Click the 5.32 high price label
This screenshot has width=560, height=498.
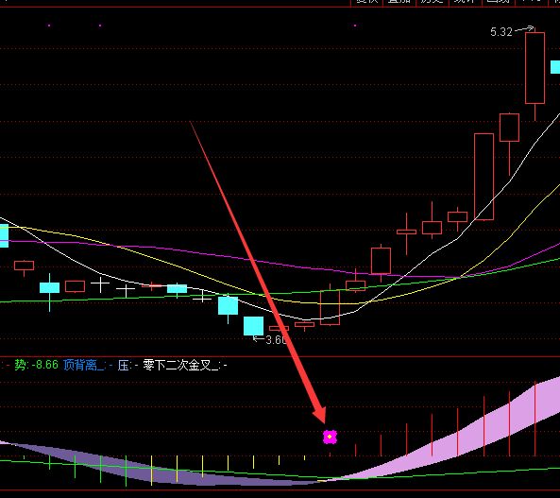(501, 32)
